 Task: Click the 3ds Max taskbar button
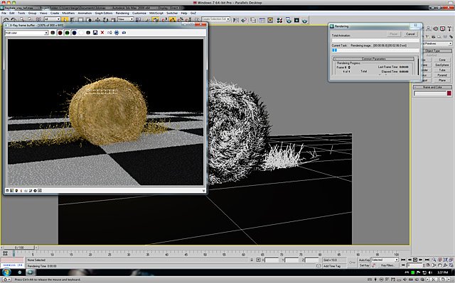pyautogui.click(x=30, y=272)
